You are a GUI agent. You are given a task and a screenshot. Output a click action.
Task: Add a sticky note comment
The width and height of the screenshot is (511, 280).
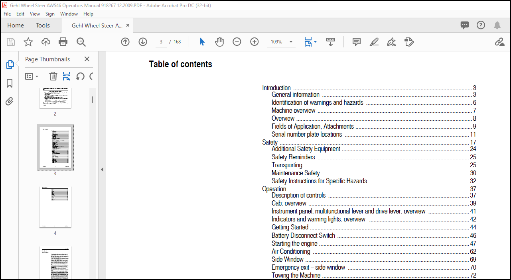[357, 42]
